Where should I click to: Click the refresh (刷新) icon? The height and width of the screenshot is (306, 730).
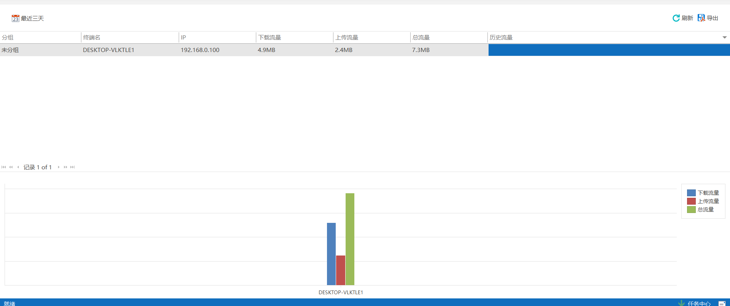pos(676,18)
